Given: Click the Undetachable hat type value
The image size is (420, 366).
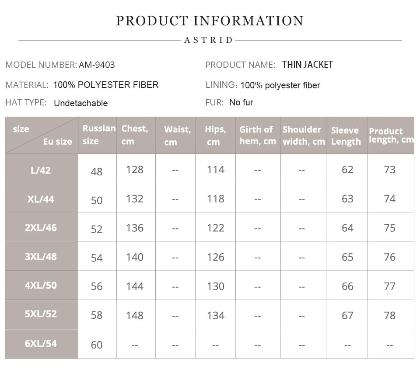Looking at the screenshot, I should 80,103.
